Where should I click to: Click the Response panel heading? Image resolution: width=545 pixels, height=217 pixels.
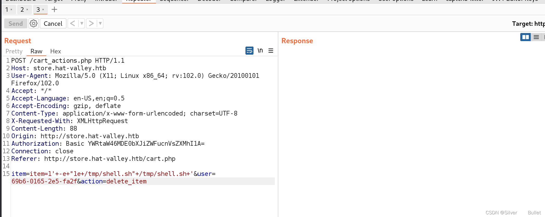click(297, 41)
